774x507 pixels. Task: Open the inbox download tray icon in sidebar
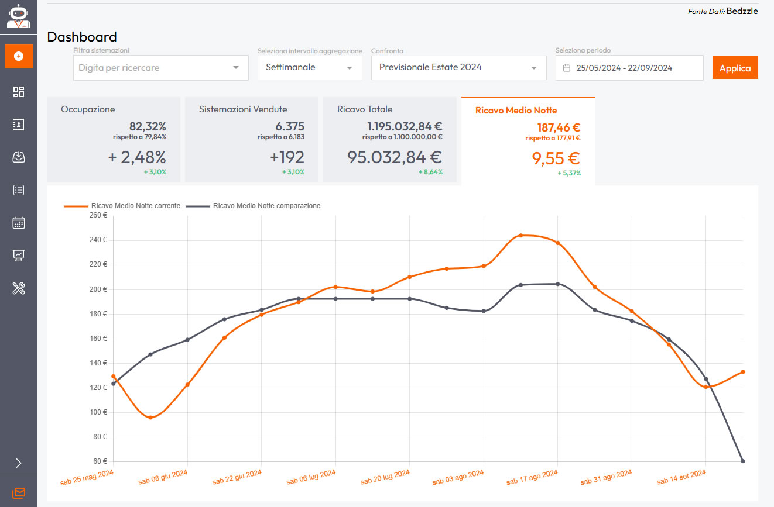(19, 157)
